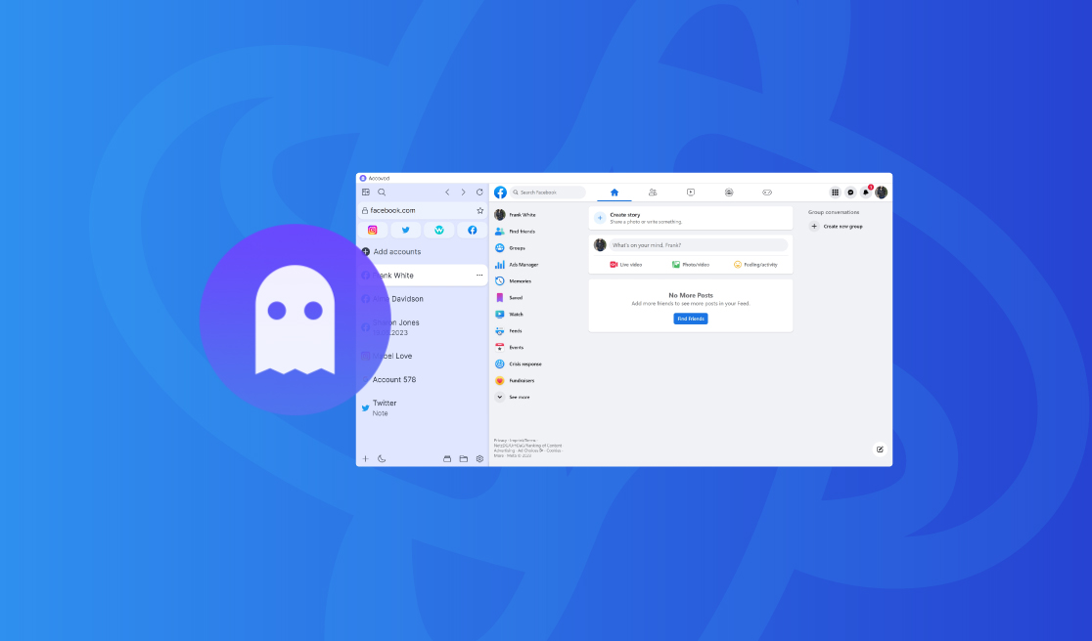Open the Facebook menu grid icon
1092x641 pixels.
tap(835, 192)
